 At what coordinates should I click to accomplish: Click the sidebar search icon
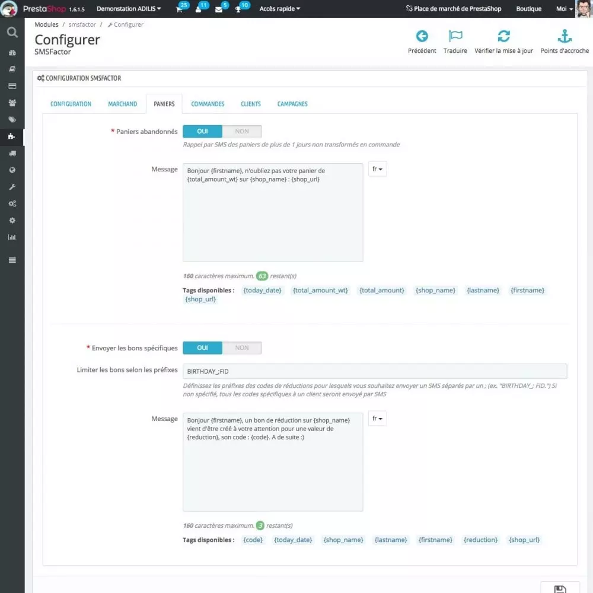pyautogui.click(x=12, y=33)
